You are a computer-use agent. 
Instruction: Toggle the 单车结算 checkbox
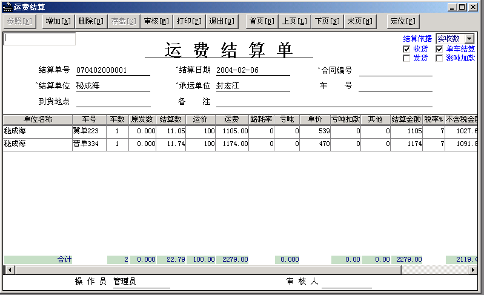tap(440, 49)
